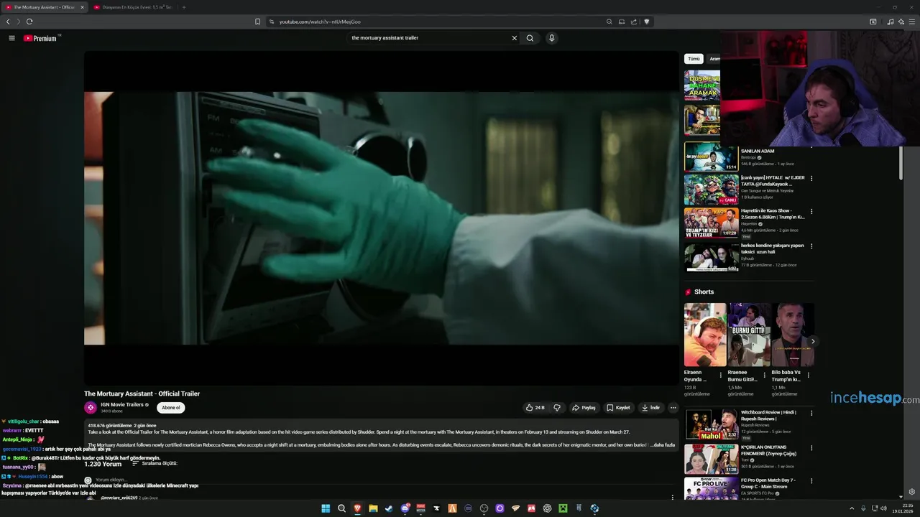This screenshot has width=920, height=517.
Task: Open IGN Movie Trailers channel avatar
Action: click(x=91, y=407)
